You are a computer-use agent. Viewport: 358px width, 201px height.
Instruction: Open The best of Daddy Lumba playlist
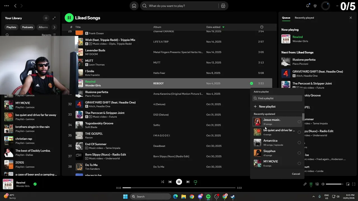pyautogui.click(x=30, y=152)
